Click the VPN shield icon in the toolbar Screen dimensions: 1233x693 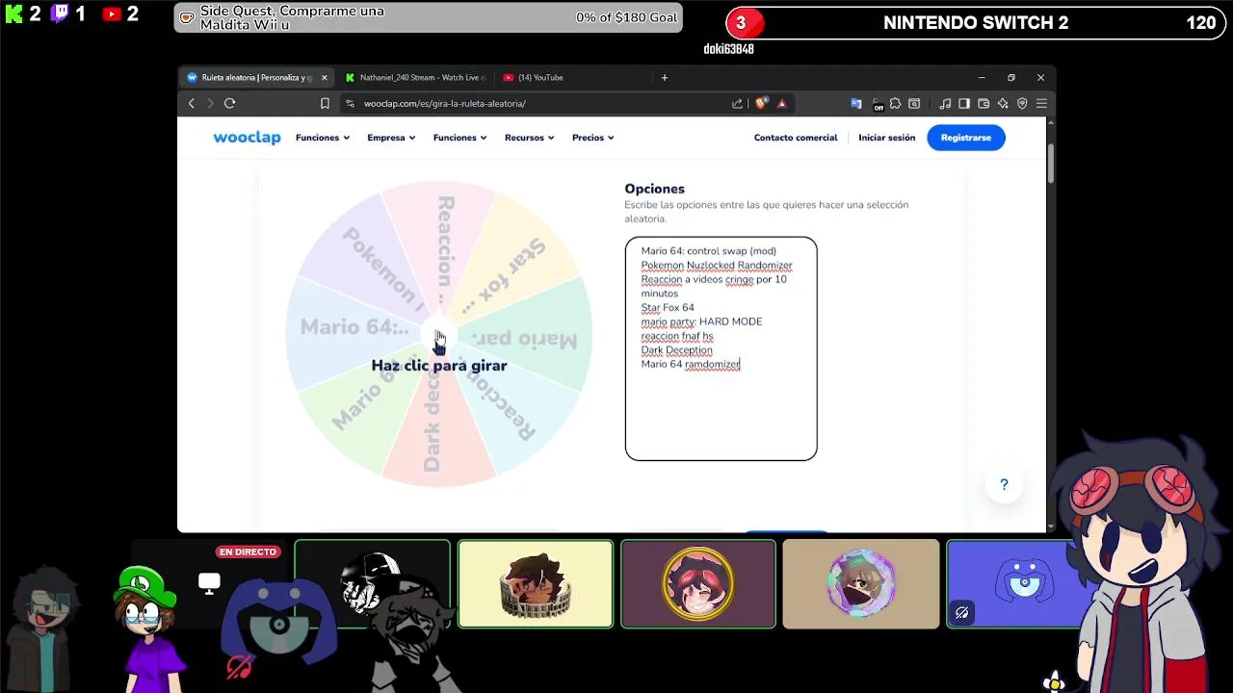click(x=1022, y=103)
